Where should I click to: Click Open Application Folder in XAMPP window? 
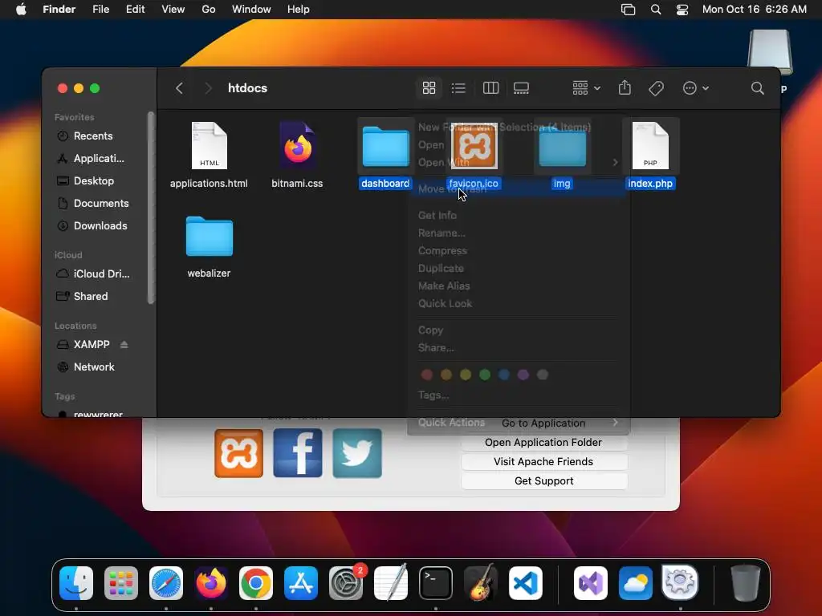(543, 443)
